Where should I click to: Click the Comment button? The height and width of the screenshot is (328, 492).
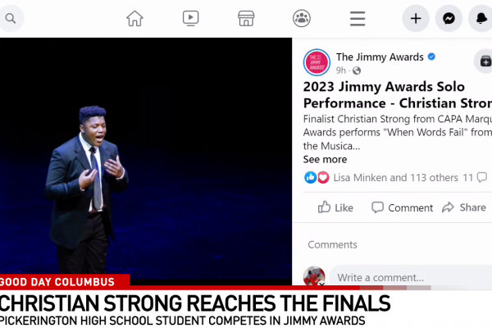[402, 207]
